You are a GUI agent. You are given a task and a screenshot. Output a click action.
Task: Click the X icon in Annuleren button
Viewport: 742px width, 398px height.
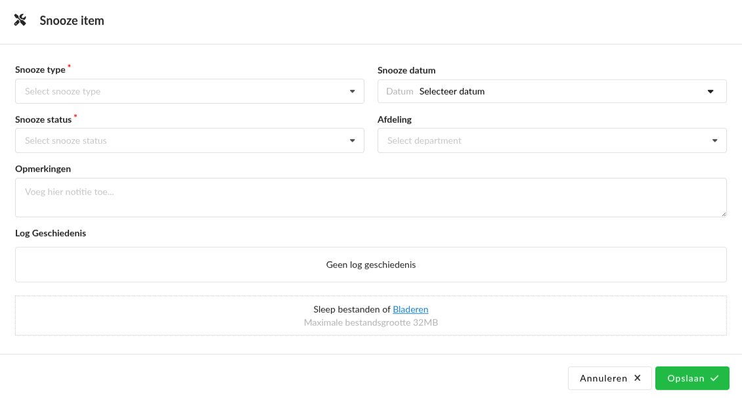click(637, 378)
